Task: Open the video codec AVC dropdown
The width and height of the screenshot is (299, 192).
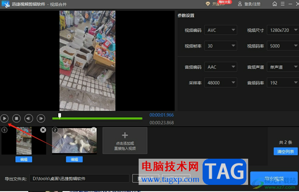Action: click(x=221, y=30)
